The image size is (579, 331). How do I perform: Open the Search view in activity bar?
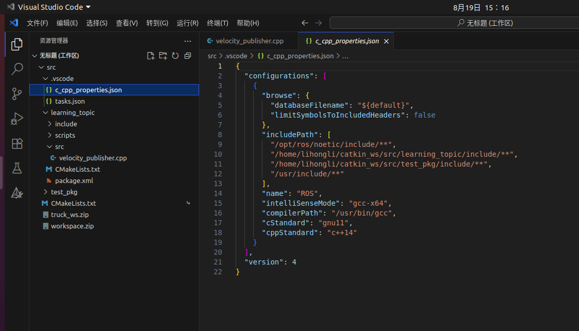coord(16,69)
